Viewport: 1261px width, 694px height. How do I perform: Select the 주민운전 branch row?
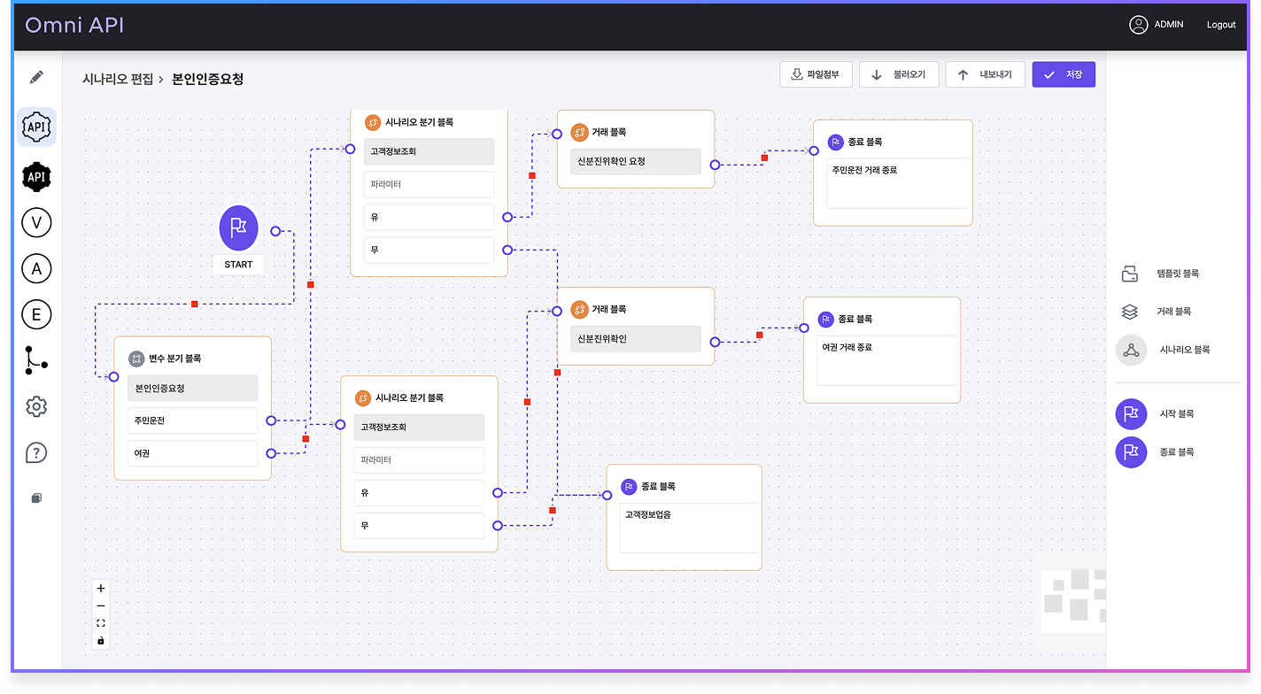coord(192,420)
